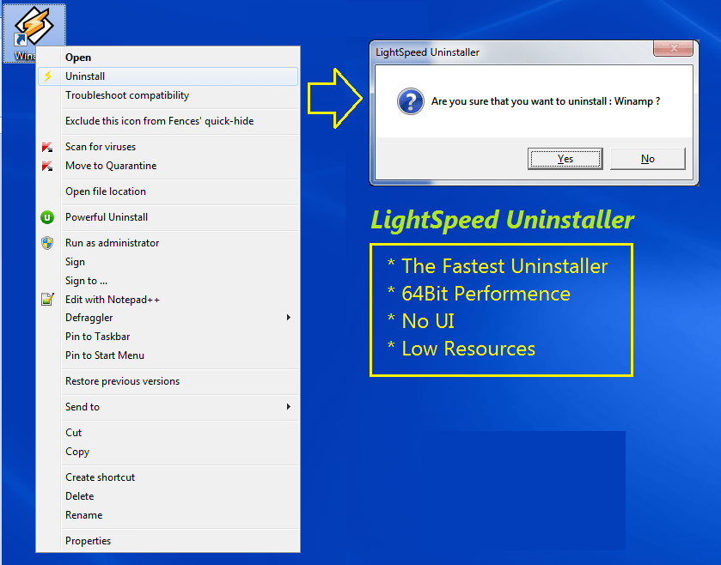Click the question mark icon in dialog

point(410,102)
